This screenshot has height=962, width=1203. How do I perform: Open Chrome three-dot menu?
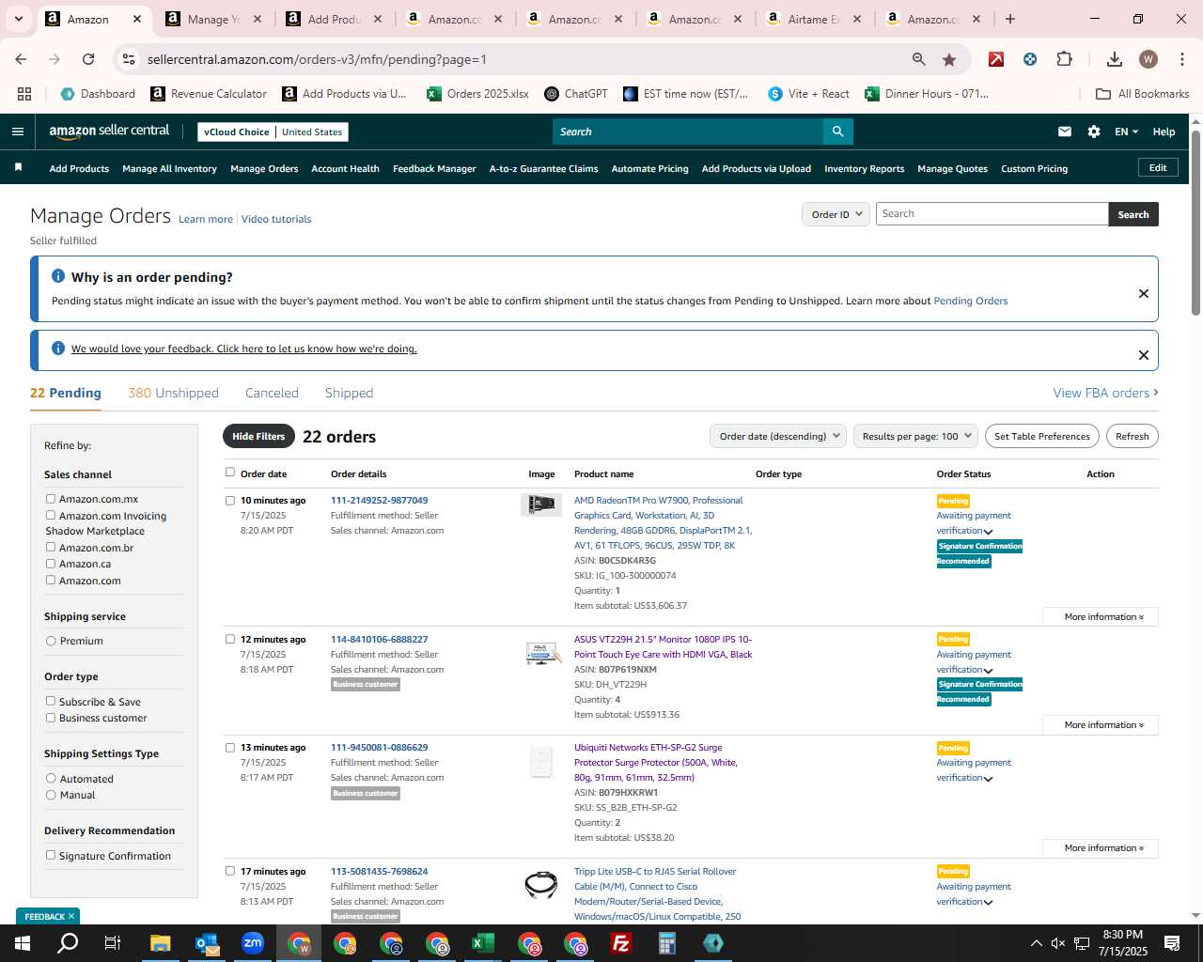[1180, 59]
